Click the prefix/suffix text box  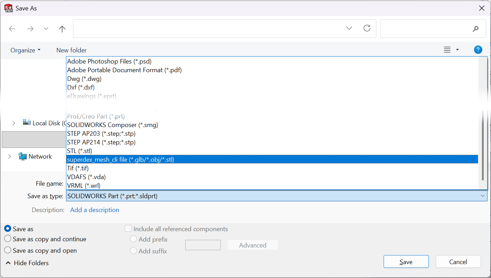(x=203, y=245)
